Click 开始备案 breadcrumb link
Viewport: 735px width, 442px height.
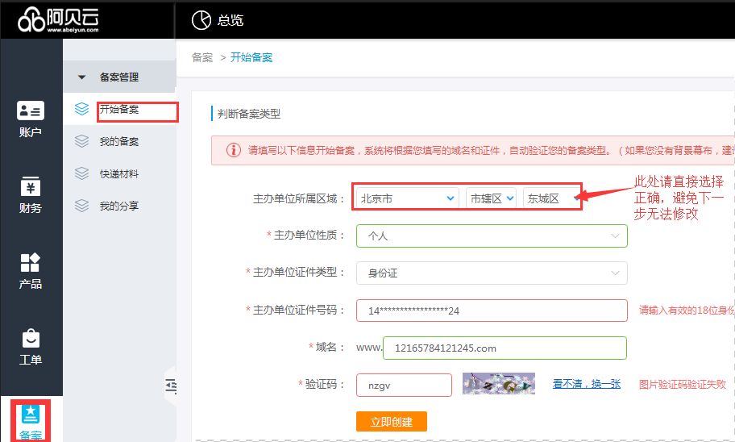click(x=251, y=57)
